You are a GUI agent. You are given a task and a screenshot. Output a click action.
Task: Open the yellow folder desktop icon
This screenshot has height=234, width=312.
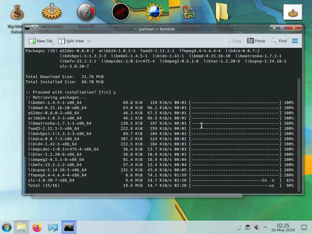click(x=222, y=12)
